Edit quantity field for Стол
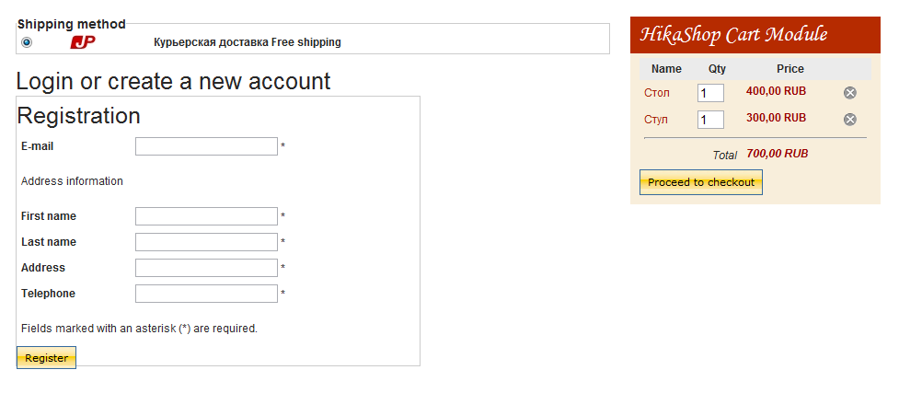The image size is (899, 393). [710, 93]
